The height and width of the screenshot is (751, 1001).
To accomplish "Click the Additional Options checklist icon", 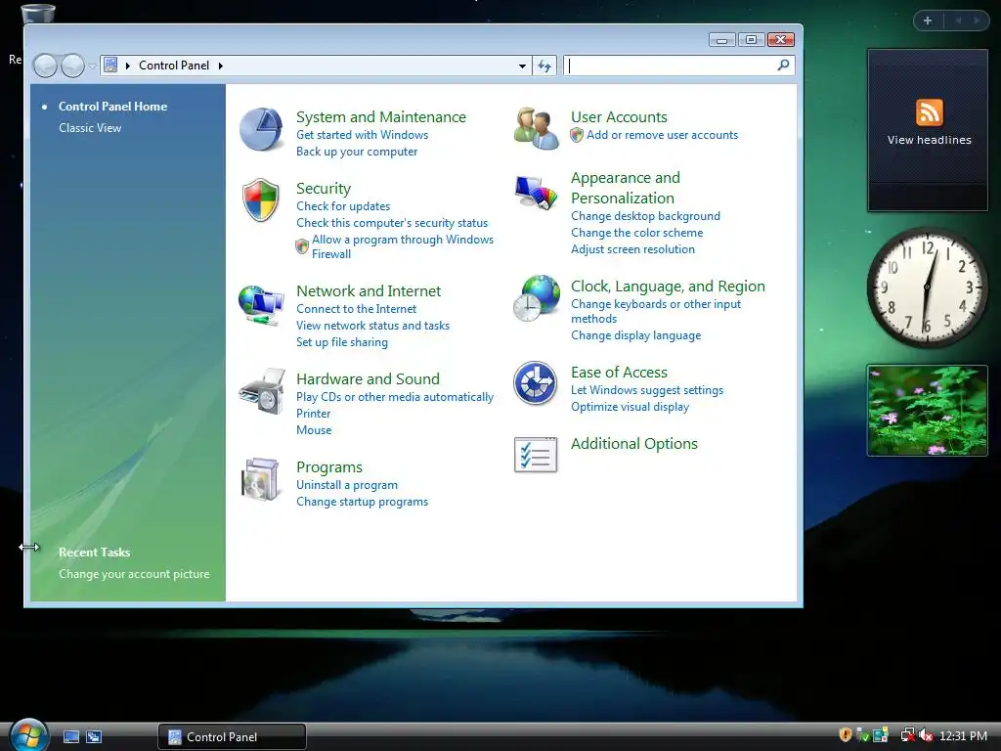I will 536,455.
